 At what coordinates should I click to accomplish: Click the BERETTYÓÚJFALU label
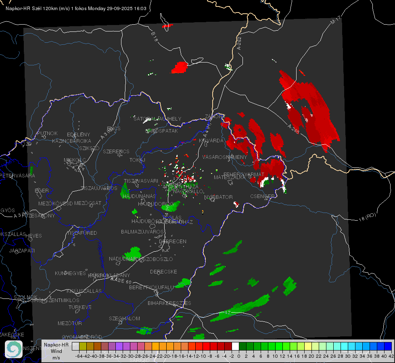151,287
